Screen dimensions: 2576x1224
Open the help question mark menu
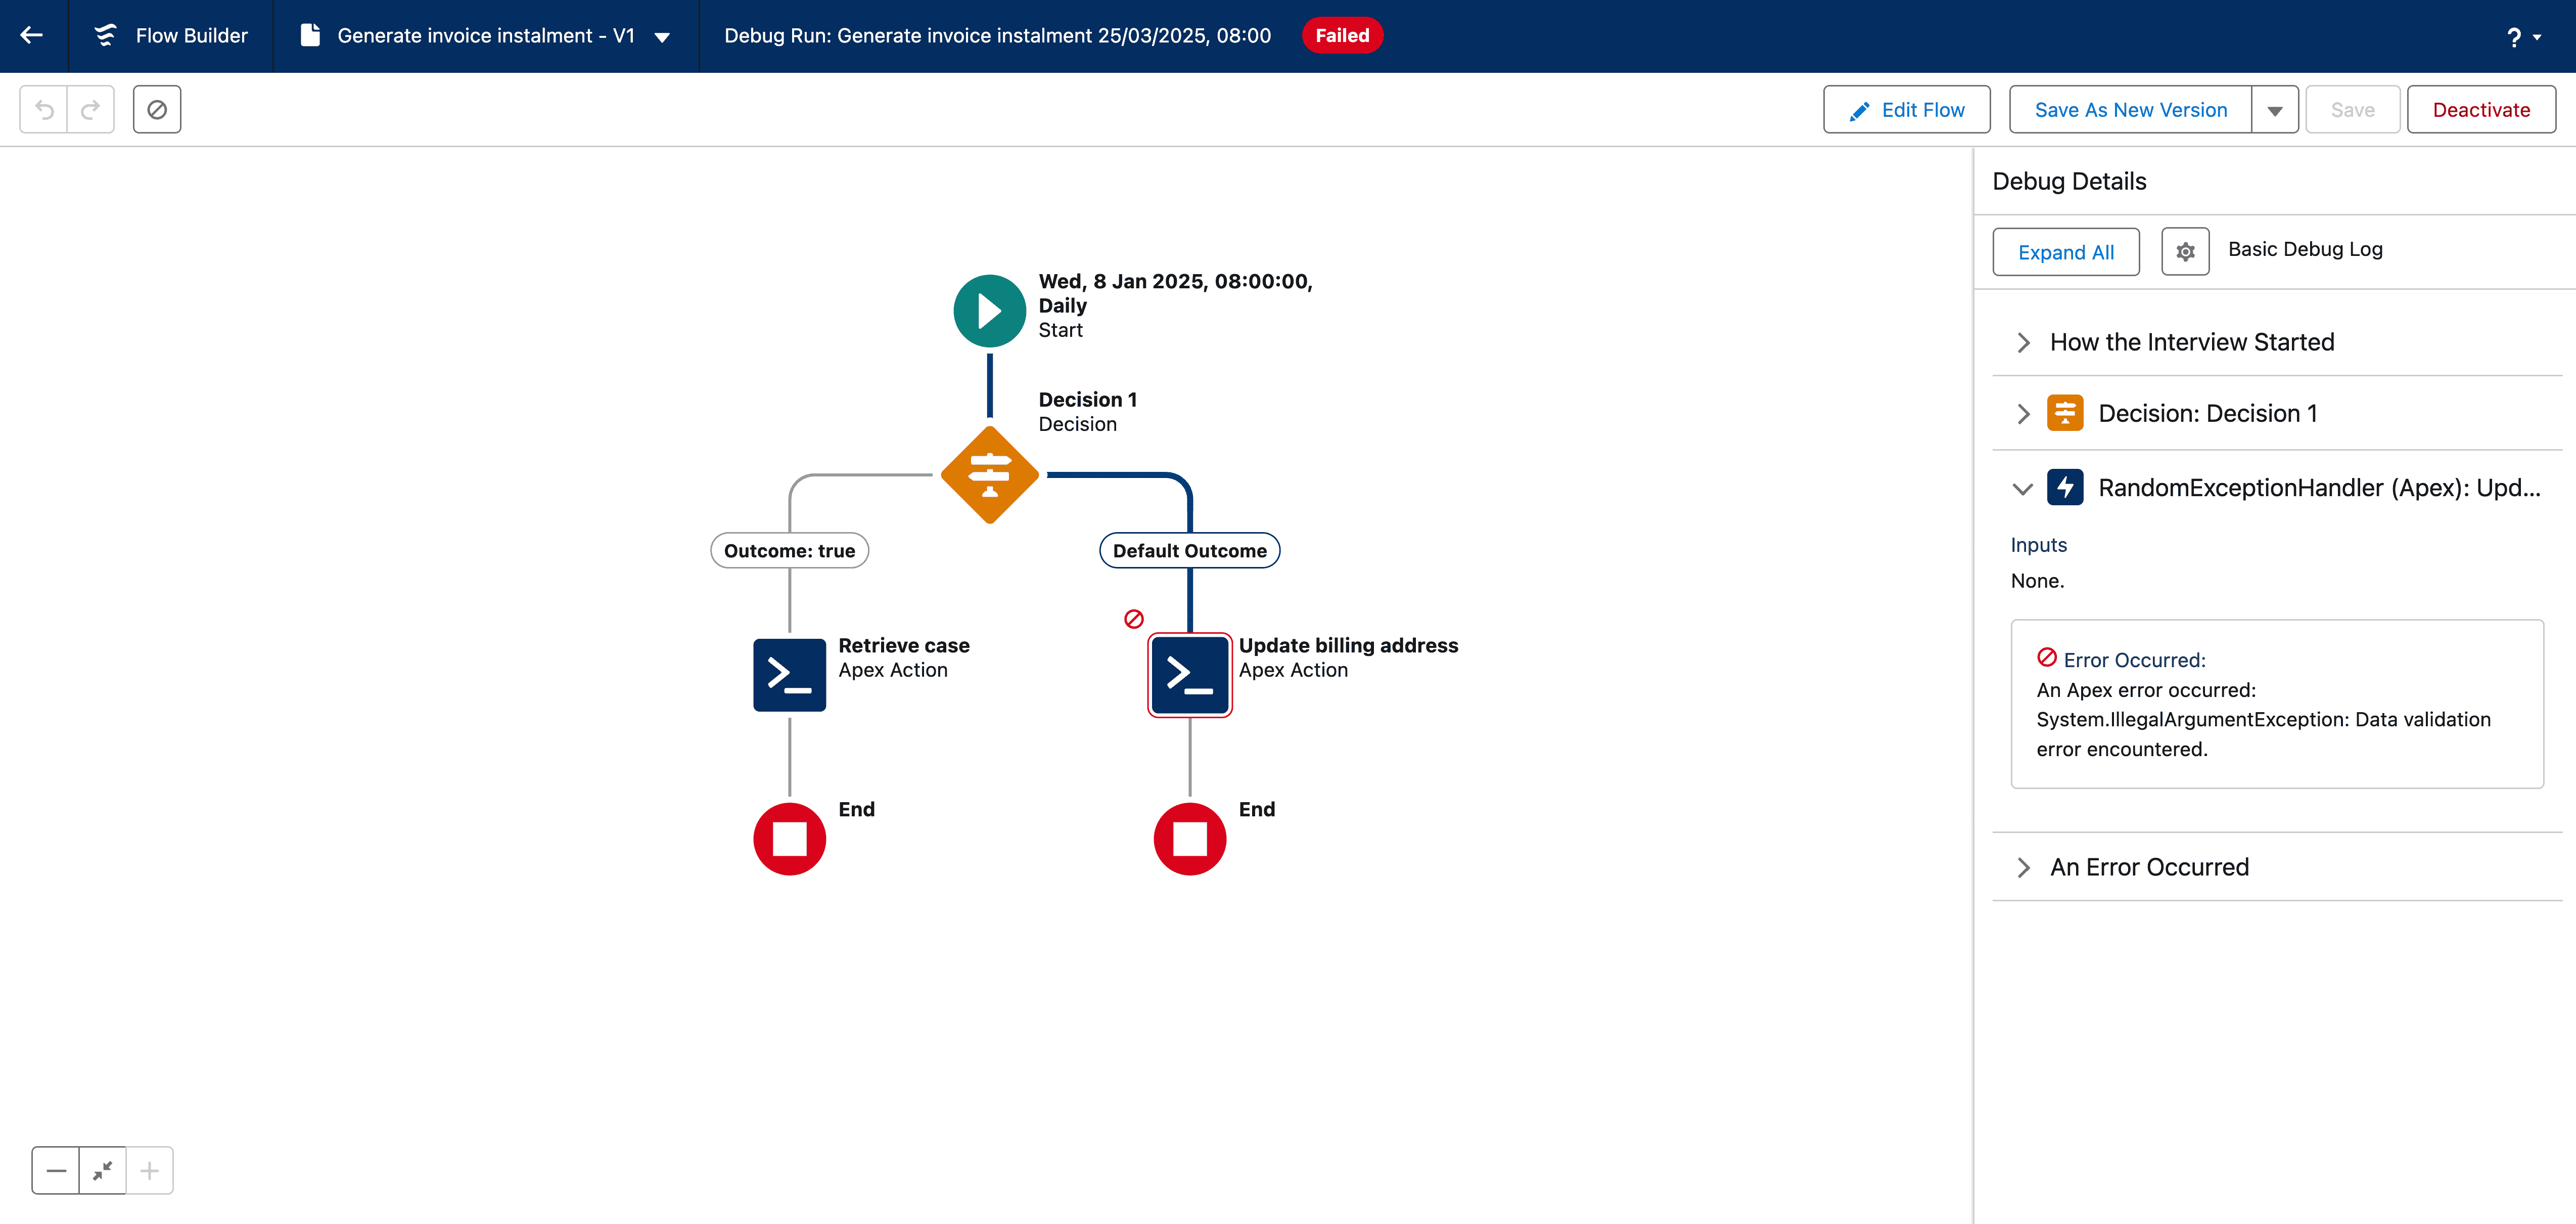(2523, 37)
